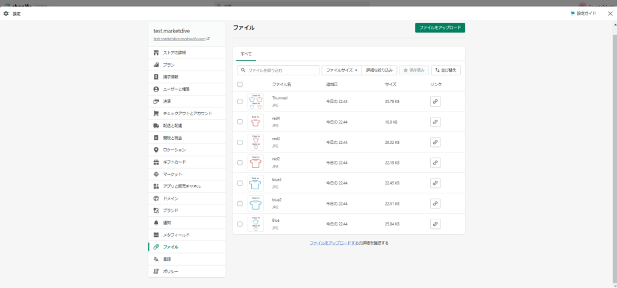Toggle the select-all files checkbox

240,84
